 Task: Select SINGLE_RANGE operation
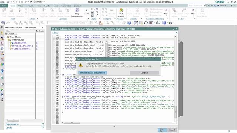[20, 43]
